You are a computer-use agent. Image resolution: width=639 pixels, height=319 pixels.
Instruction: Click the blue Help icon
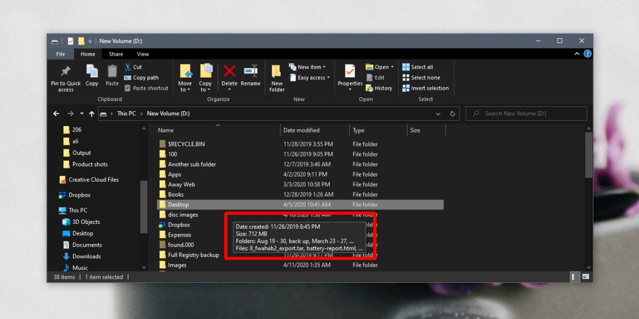[587, 54]
